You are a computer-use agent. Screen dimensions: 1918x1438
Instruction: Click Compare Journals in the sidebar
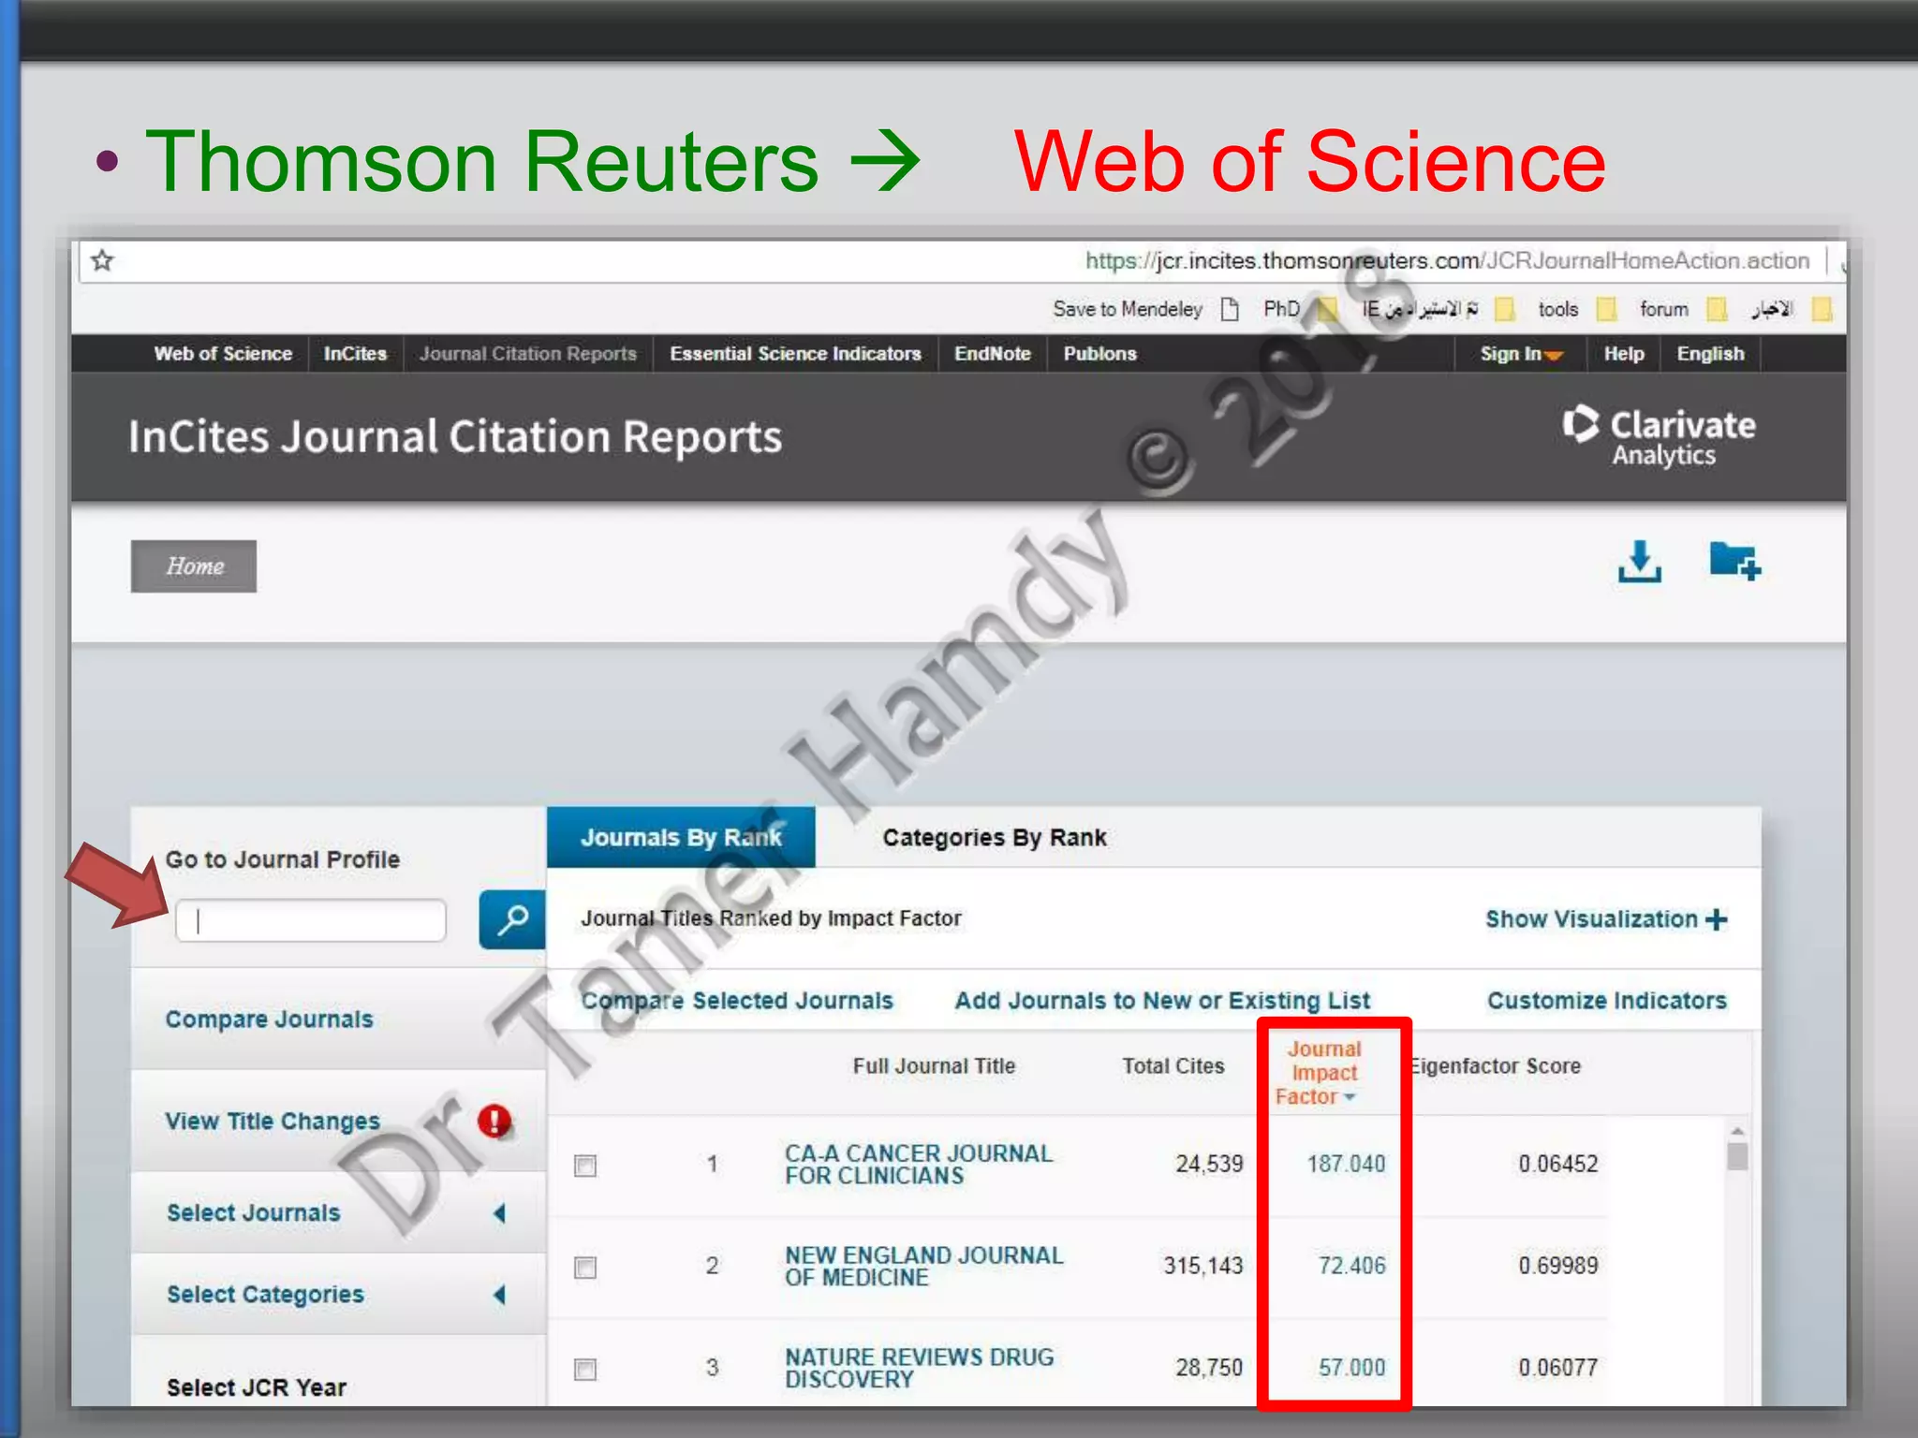pyautogui.click(x=270, y=1019)
